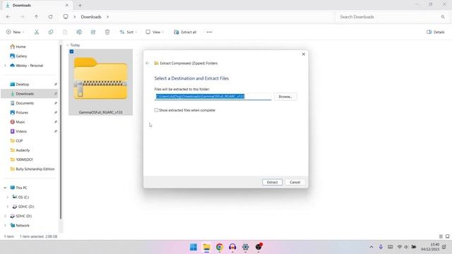Open the New dropdown
The height and width of the screenshot is (254, 452).
(16, 32)
